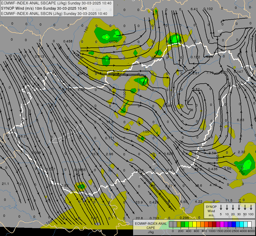Click the CAPE legend tick value 2500
The image size is (256, 236).
[x=236, y=231]
